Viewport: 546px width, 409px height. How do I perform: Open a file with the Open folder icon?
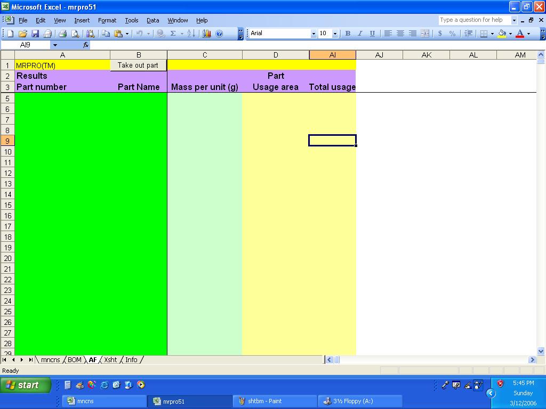(x=23, y=34)
